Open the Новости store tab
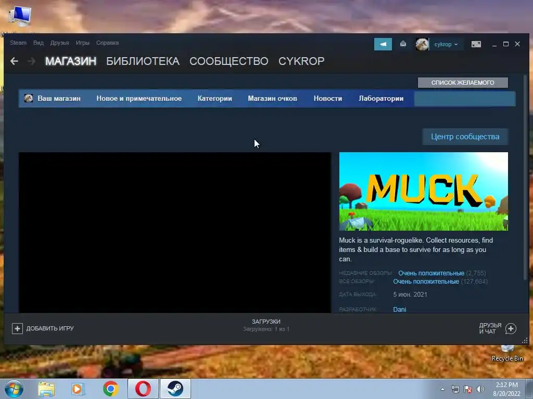Viewport: 533px width, 399px height. click(x=328, y=98)
